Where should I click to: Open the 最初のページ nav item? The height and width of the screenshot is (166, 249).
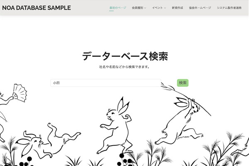(118, 7)
